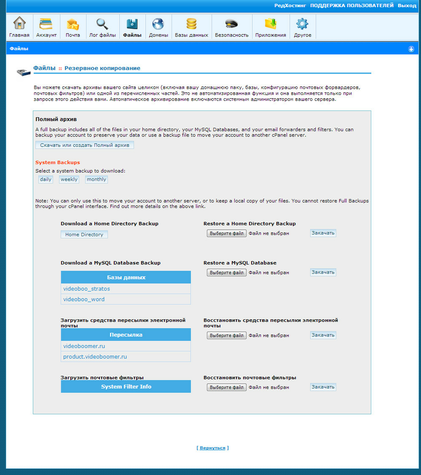Click Закачать for mail filters restore
421x475 pixels.
(323, 387)
